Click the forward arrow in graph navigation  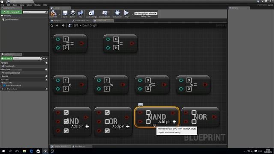(63, 26)
